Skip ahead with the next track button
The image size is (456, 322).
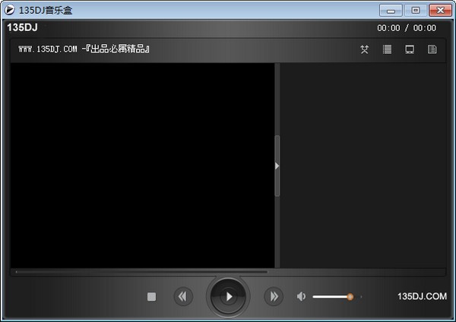click(x=274, y=297)
